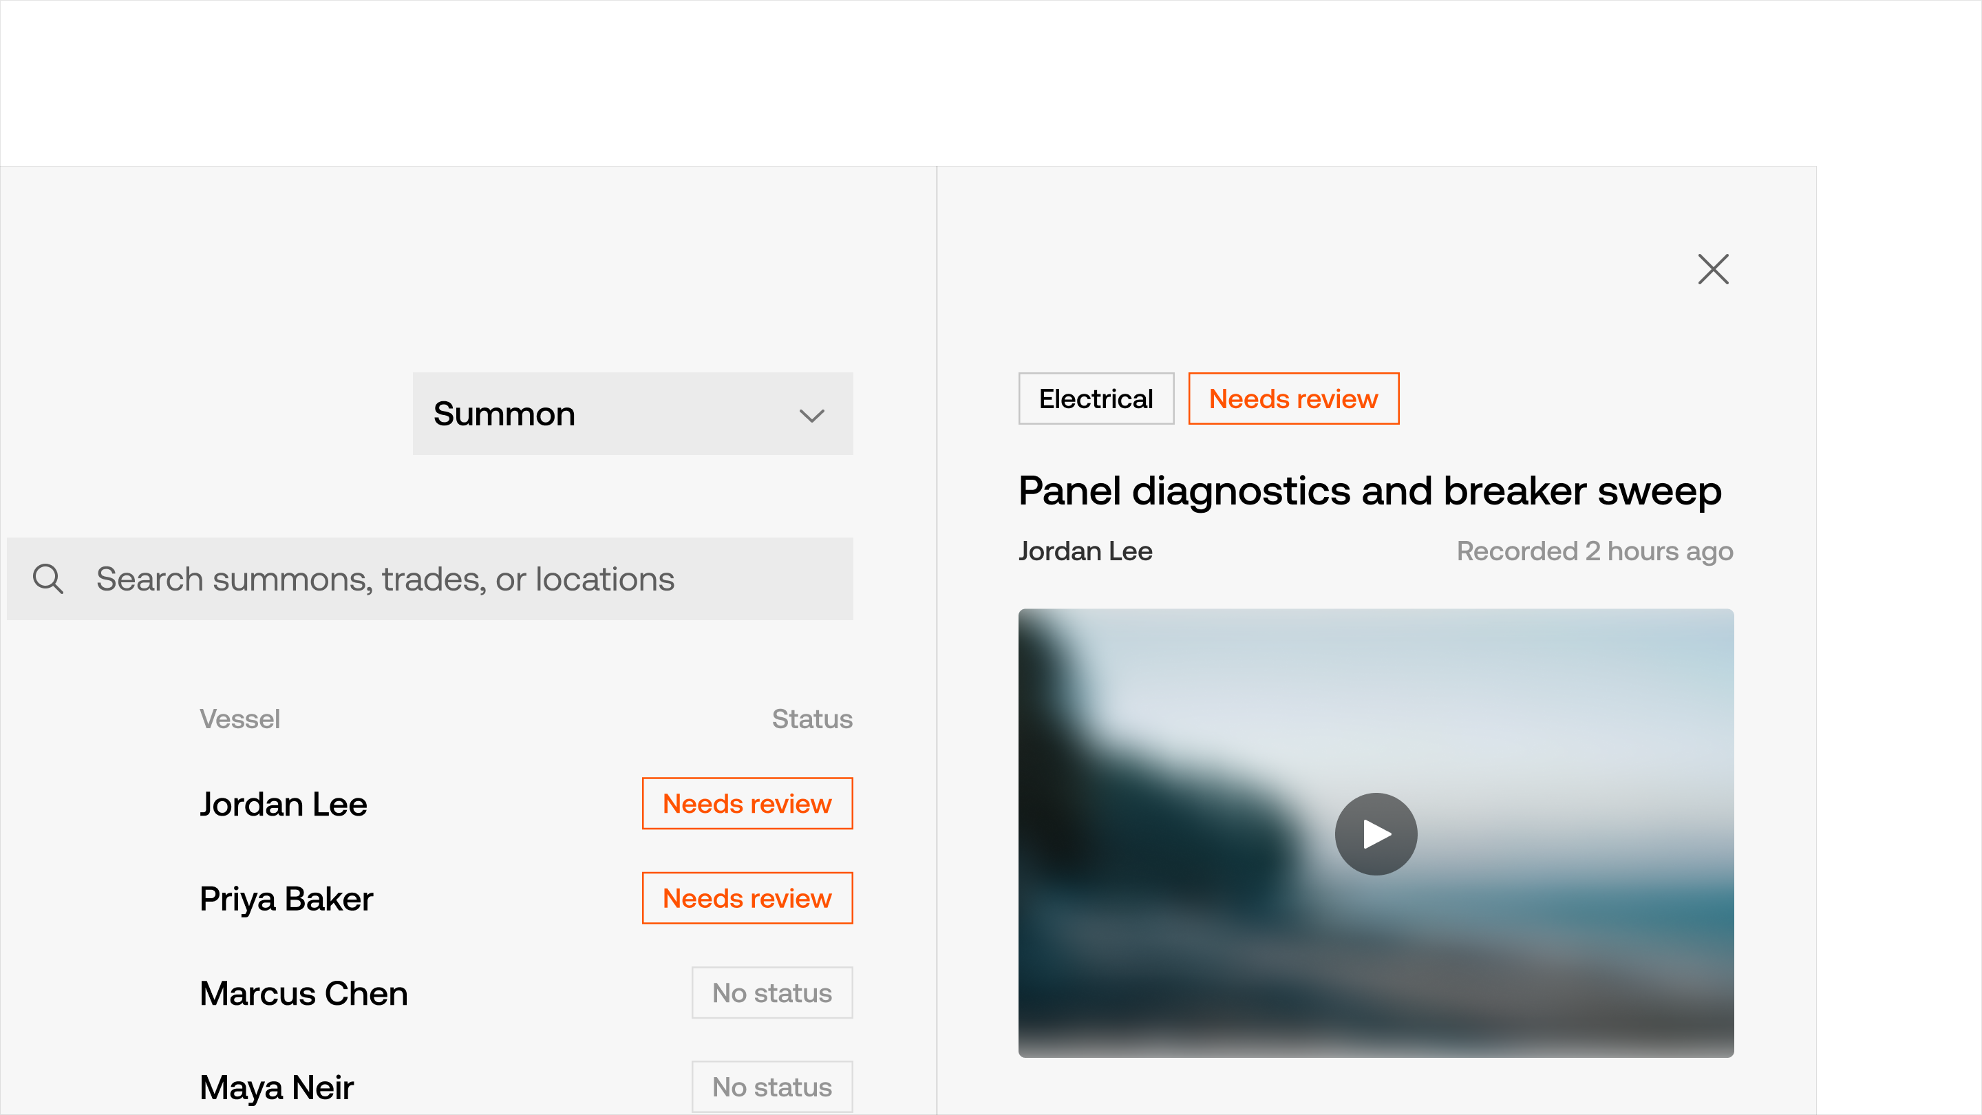Expand the Summon dropdown chevron
Screen dimensions: 1982x1115
click(812, 416)
